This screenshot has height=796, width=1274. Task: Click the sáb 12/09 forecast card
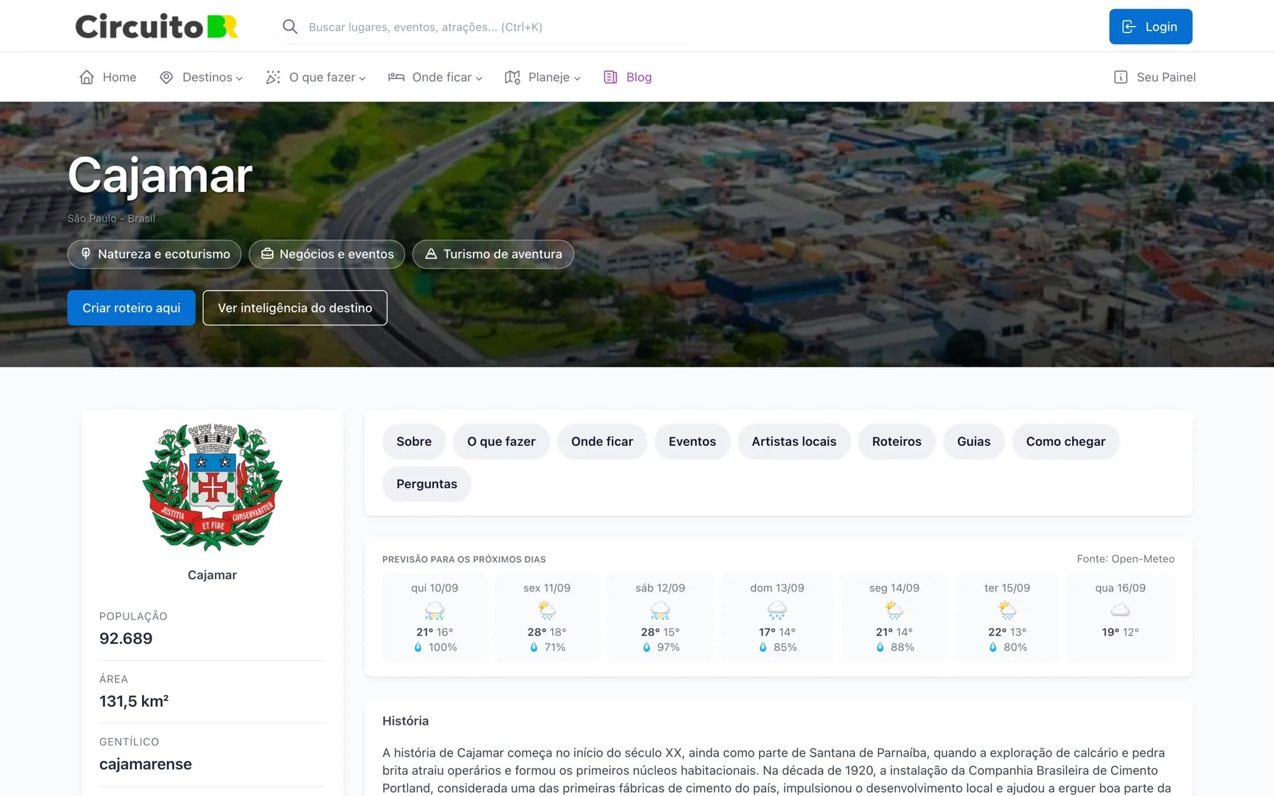pos(661,617)
